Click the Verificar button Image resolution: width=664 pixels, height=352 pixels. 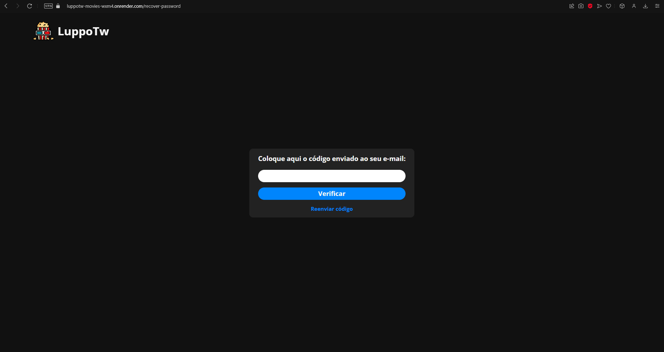332,193
